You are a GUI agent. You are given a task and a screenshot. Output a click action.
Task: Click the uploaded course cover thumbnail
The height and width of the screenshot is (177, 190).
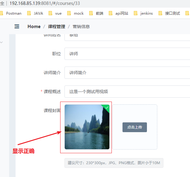[87, 127]
